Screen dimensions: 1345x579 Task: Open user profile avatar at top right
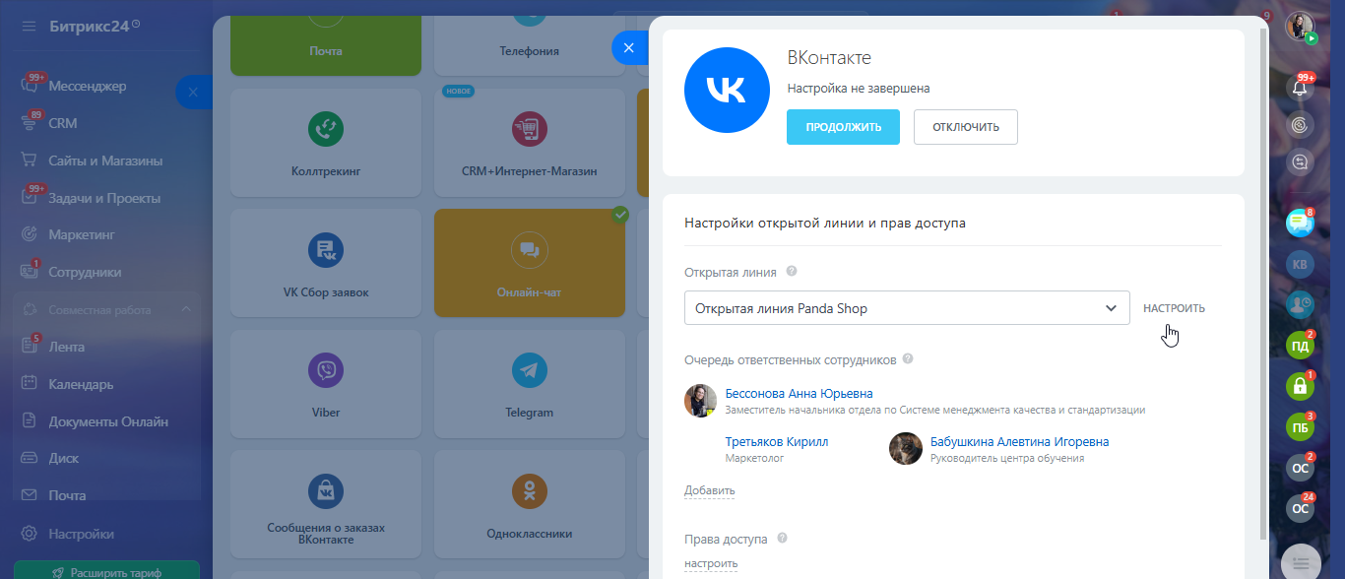coord(1300,27)
